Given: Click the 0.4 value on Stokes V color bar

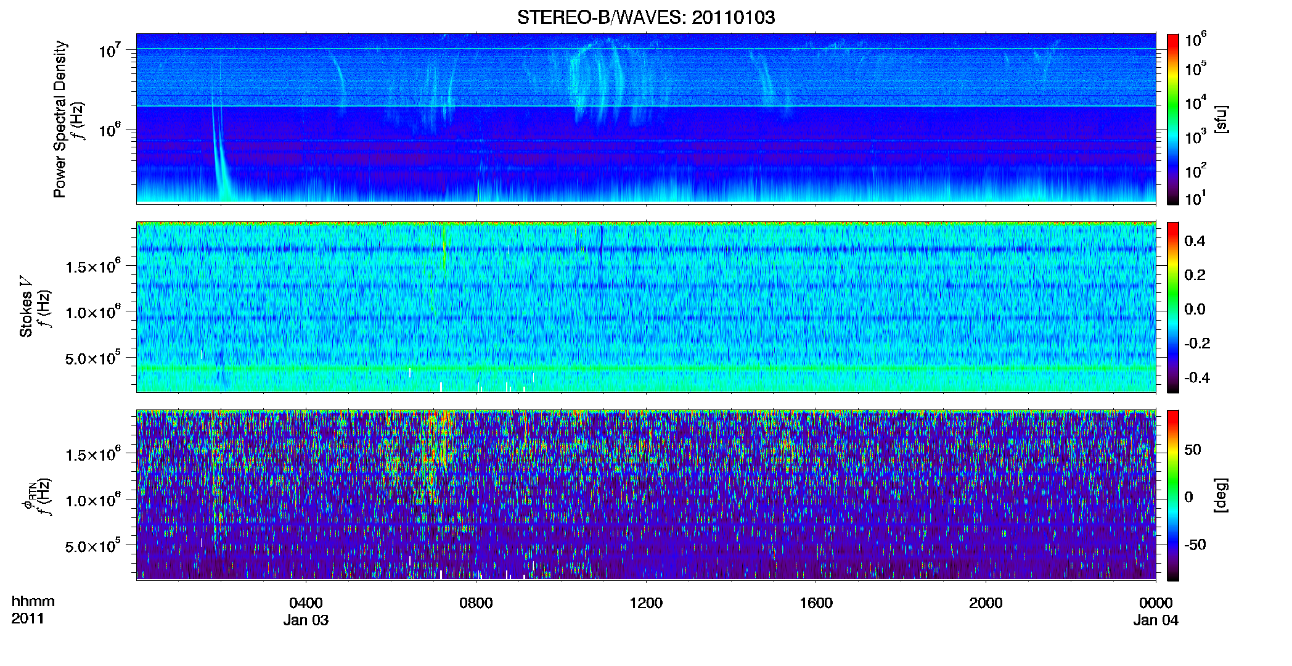Looking at the screenshot, I should pyautogui.click(x=1195, y=241).
